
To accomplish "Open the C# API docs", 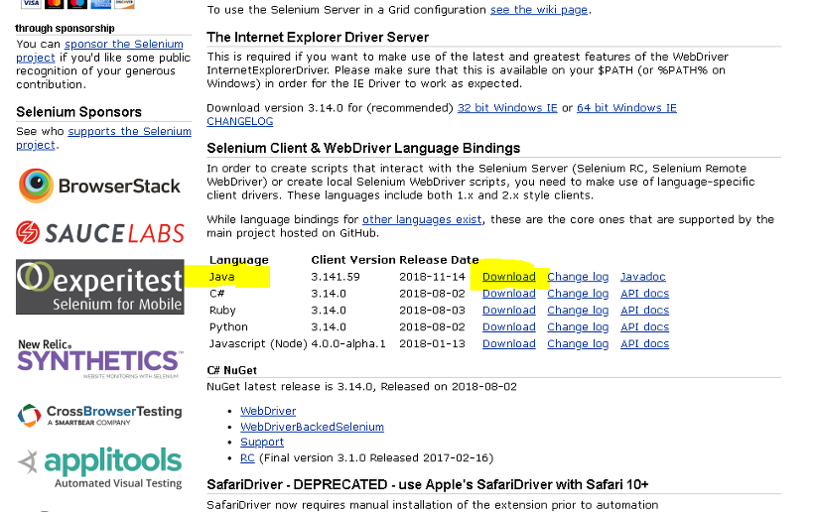I will (x=645, y=293).
